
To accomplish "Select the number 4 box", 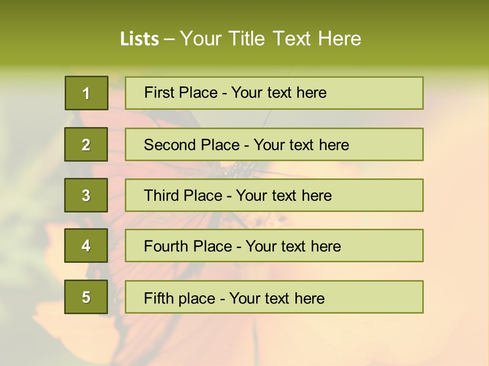I will (x=86, y=246).
